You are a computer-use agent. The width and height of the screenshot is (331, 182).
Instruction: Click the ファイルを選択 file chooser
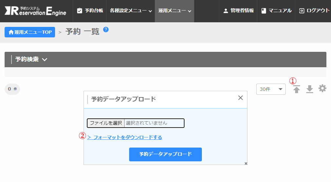(106, 123)
